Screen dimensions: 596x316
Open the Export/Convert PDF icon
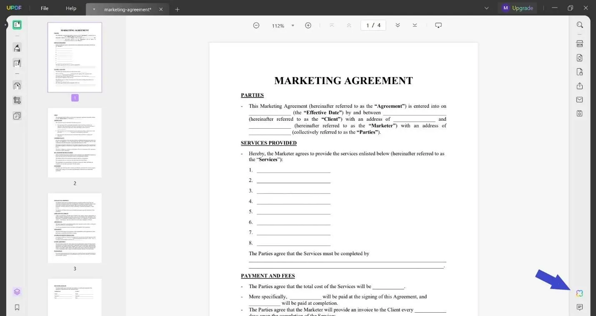[580, 58]
